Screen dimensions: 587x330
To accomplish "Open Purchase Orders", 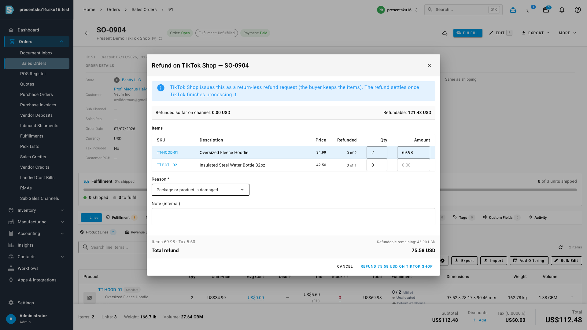I will coord(36,94).
